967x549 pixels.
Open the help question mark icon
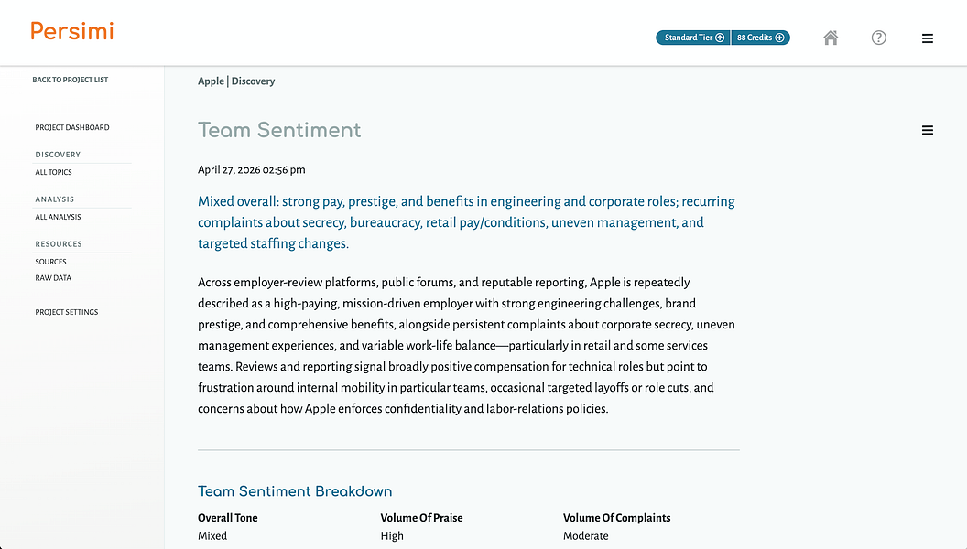click(x=879, y=38)
